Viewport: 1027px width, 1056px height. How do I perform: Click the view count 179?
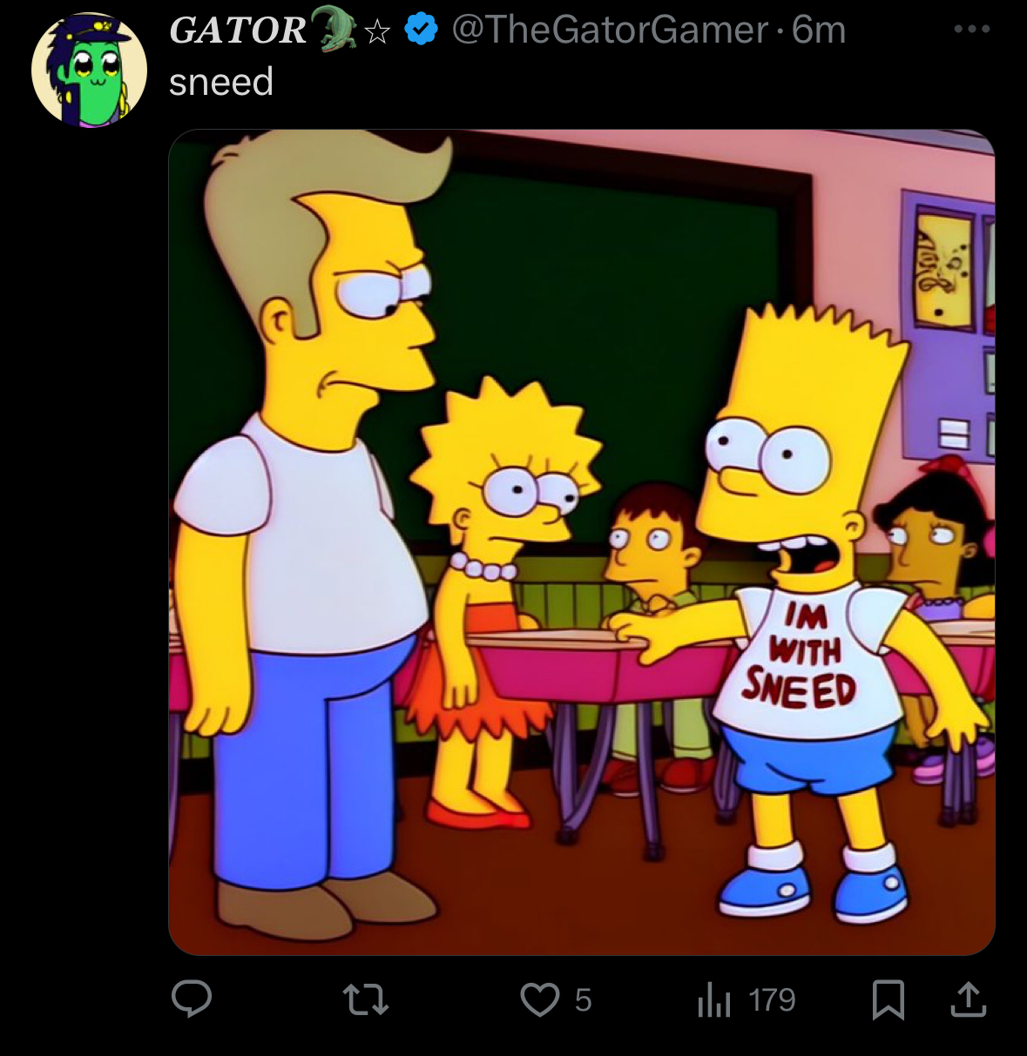pos(772,1000)
